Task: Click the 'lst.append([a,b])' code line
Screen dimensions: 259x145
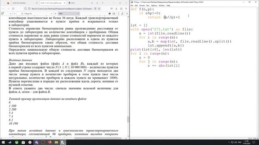Action: pos(166,46)
